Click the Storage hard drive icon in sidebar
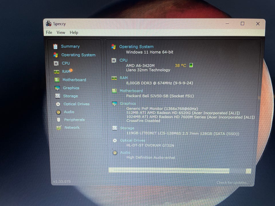The width and height of the screenshot is (275, 206). pyautogui.click(x=58, y=96)
